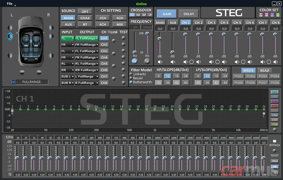The image size is (283, 180).
Task: Select the front-right tweeter speaker on car diagram
Action: [51, 28]
